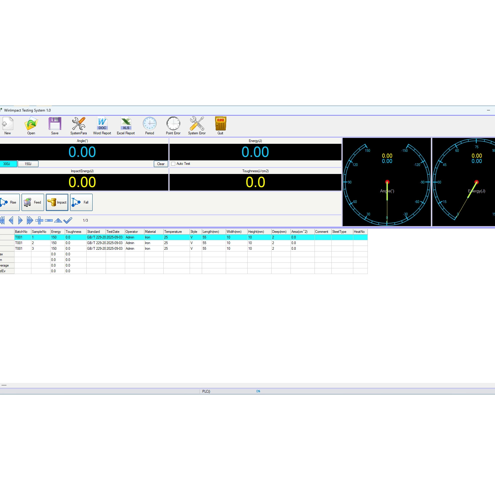495x495 pixels.
Task: Click the Quit icon in toolbar
Action: click(x=220, y=126)
